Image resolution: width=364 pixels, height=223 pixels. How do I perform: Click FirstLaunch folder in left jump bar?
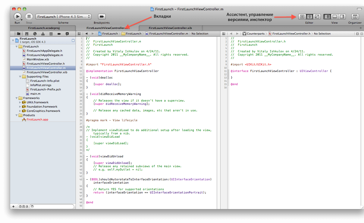[132, 34]
